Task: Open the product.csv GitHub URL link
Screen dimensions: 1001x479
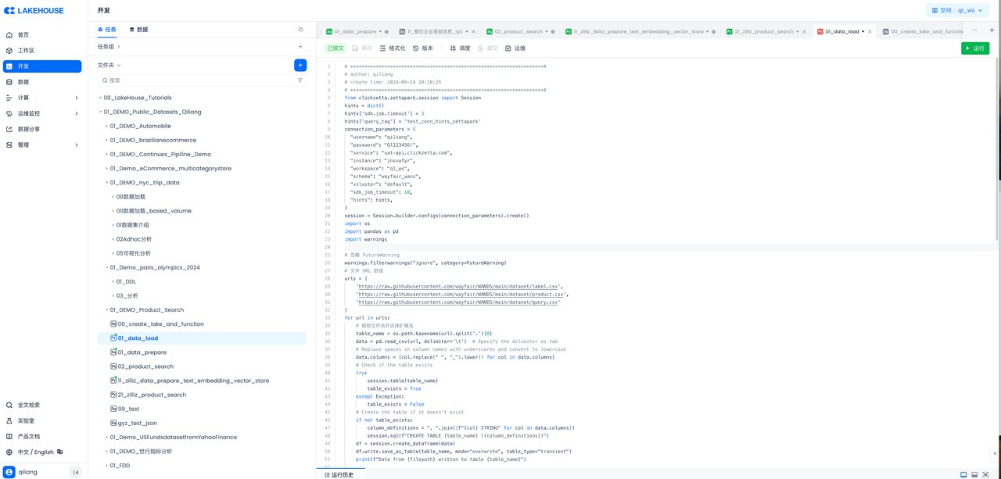Action: click(x=461, y=295)
